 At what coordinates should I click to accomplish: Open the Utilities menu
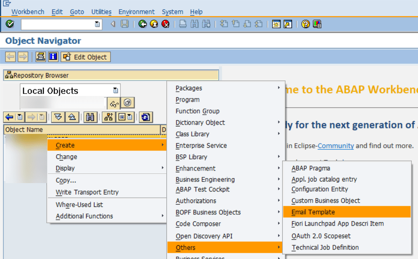[101, 12]
